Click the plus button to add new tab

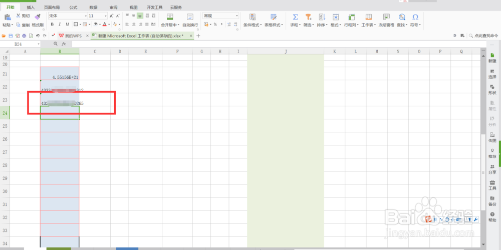(198, 36)
